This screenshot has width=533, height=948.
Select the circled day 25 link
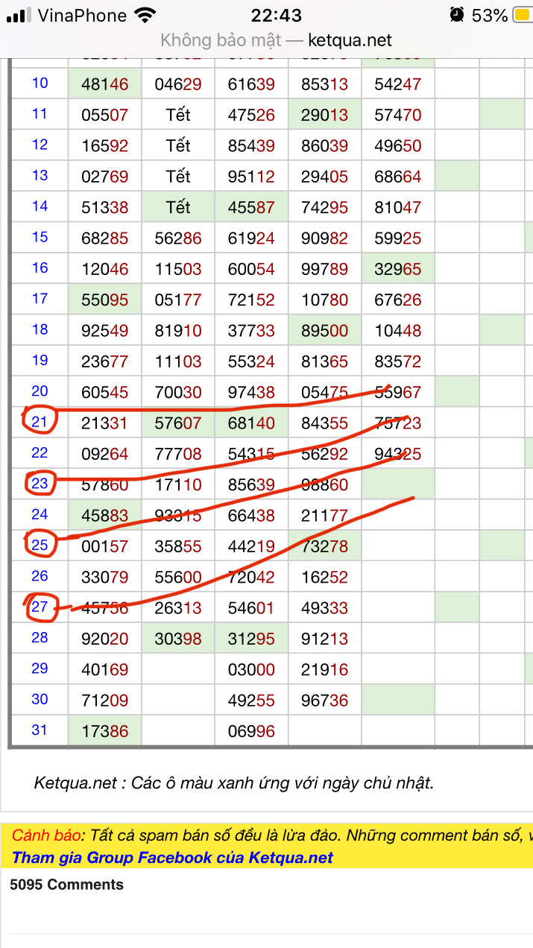click(40, 545)
